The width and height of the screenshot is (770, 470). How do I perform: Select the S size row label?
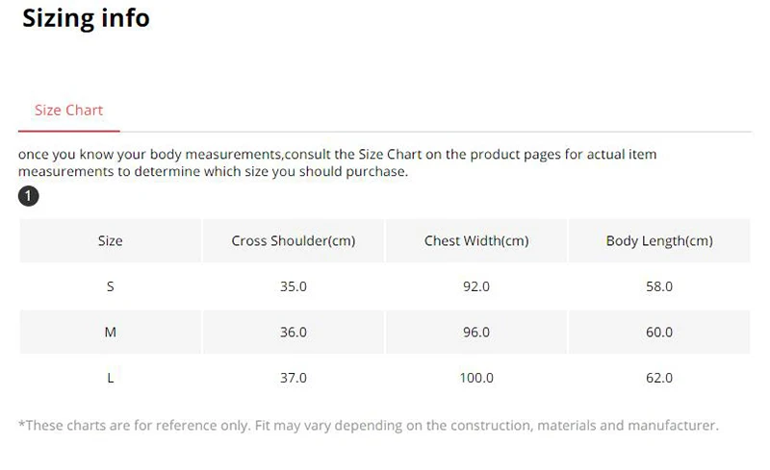[111, 286]
